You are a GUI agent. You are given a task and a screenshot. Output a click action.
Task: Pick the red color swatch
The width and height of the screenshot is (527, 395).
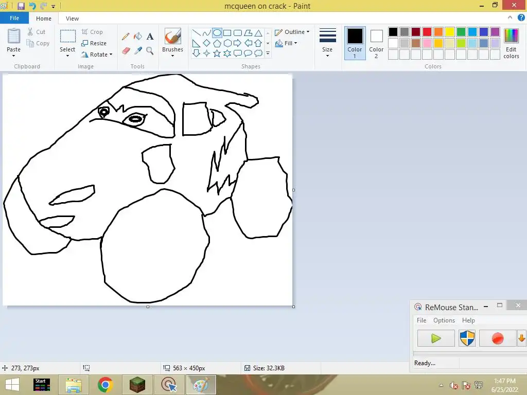[x=427, y=32]
